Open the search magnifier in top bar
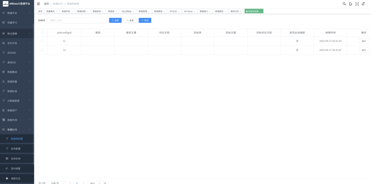This screenshot has height=184, width=371. pyautogui.click(x=344, y=4)
